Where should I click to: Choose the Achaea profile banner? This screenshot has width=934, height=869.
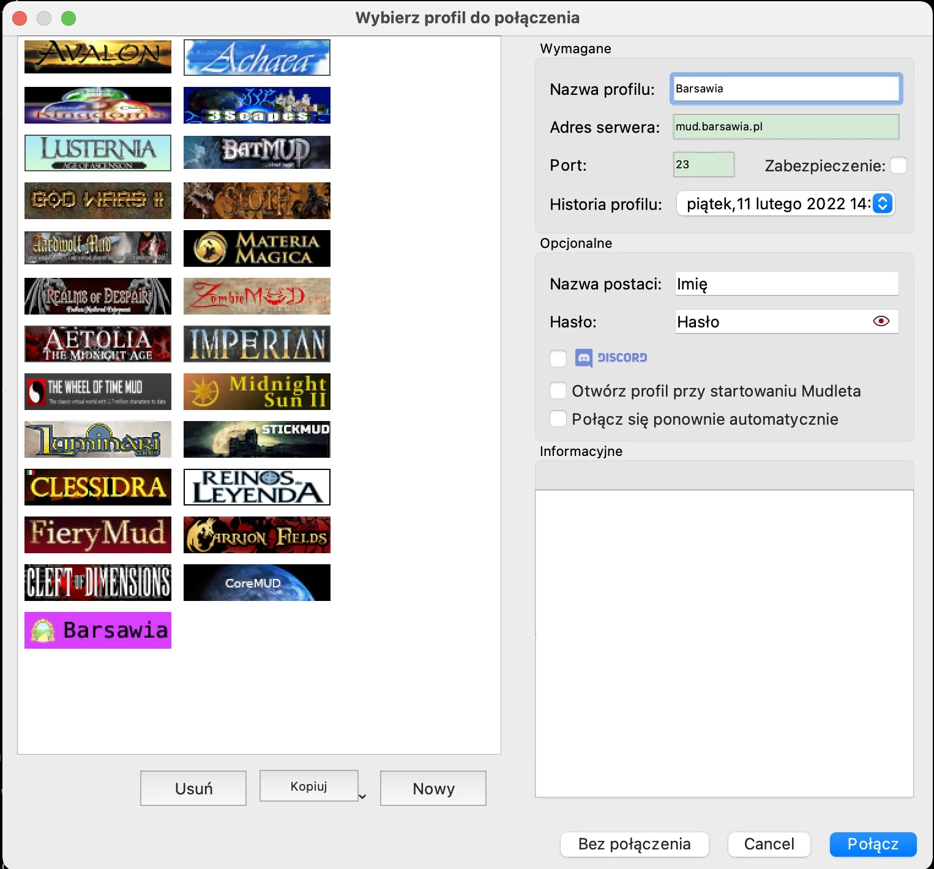click(257, 57)
